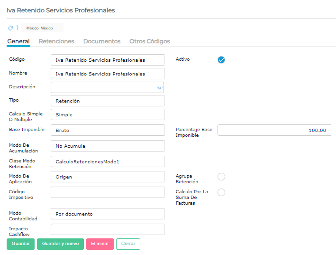Open the Tipo selection field
Screen dimensions: 336x255
(x=107, y=101)
